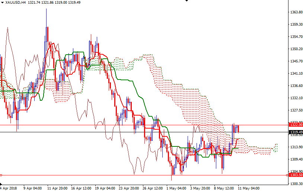Click the 9 Apr 04:00 time axis label
Image resolution: width=303 pixels, height=191 pixels.
tap(32, 188)
